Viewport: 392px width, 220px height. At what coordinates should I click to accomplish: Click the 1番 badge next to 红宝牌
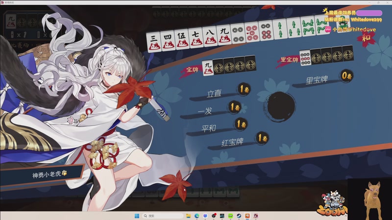click(x=262, y=138)
